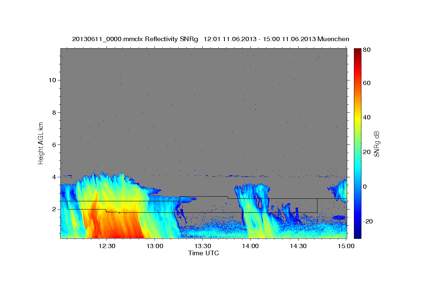The width and height of the screenshot is (429, 286).
Task: Click the 13:00 time tick label
Action: point(154,246)
